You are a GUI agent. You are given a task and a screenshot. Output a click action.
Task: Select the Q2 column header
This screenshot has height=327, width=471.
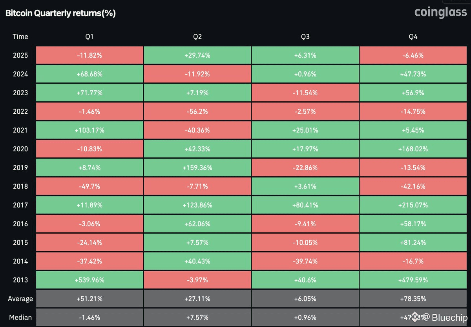click(197, 37)
